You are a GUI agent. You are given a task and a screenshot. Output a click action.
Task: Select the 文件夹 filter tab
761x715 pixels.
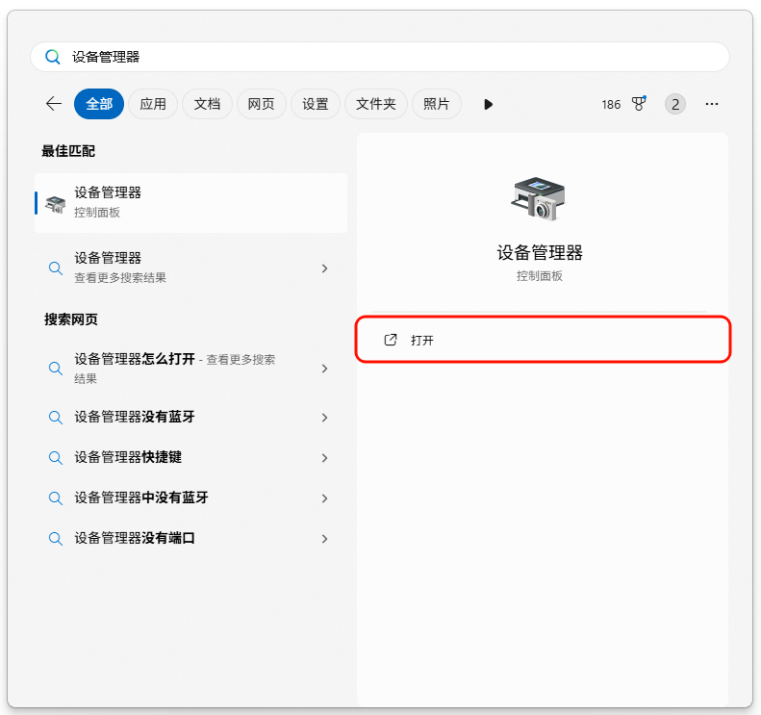pos(375,104)
